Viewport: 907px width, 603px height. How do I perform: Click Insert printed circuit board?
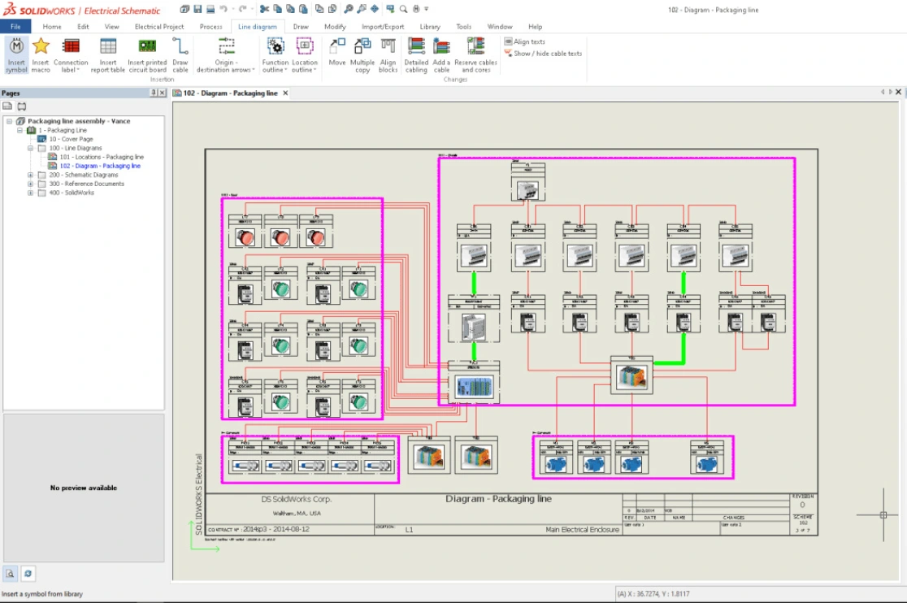147,55
